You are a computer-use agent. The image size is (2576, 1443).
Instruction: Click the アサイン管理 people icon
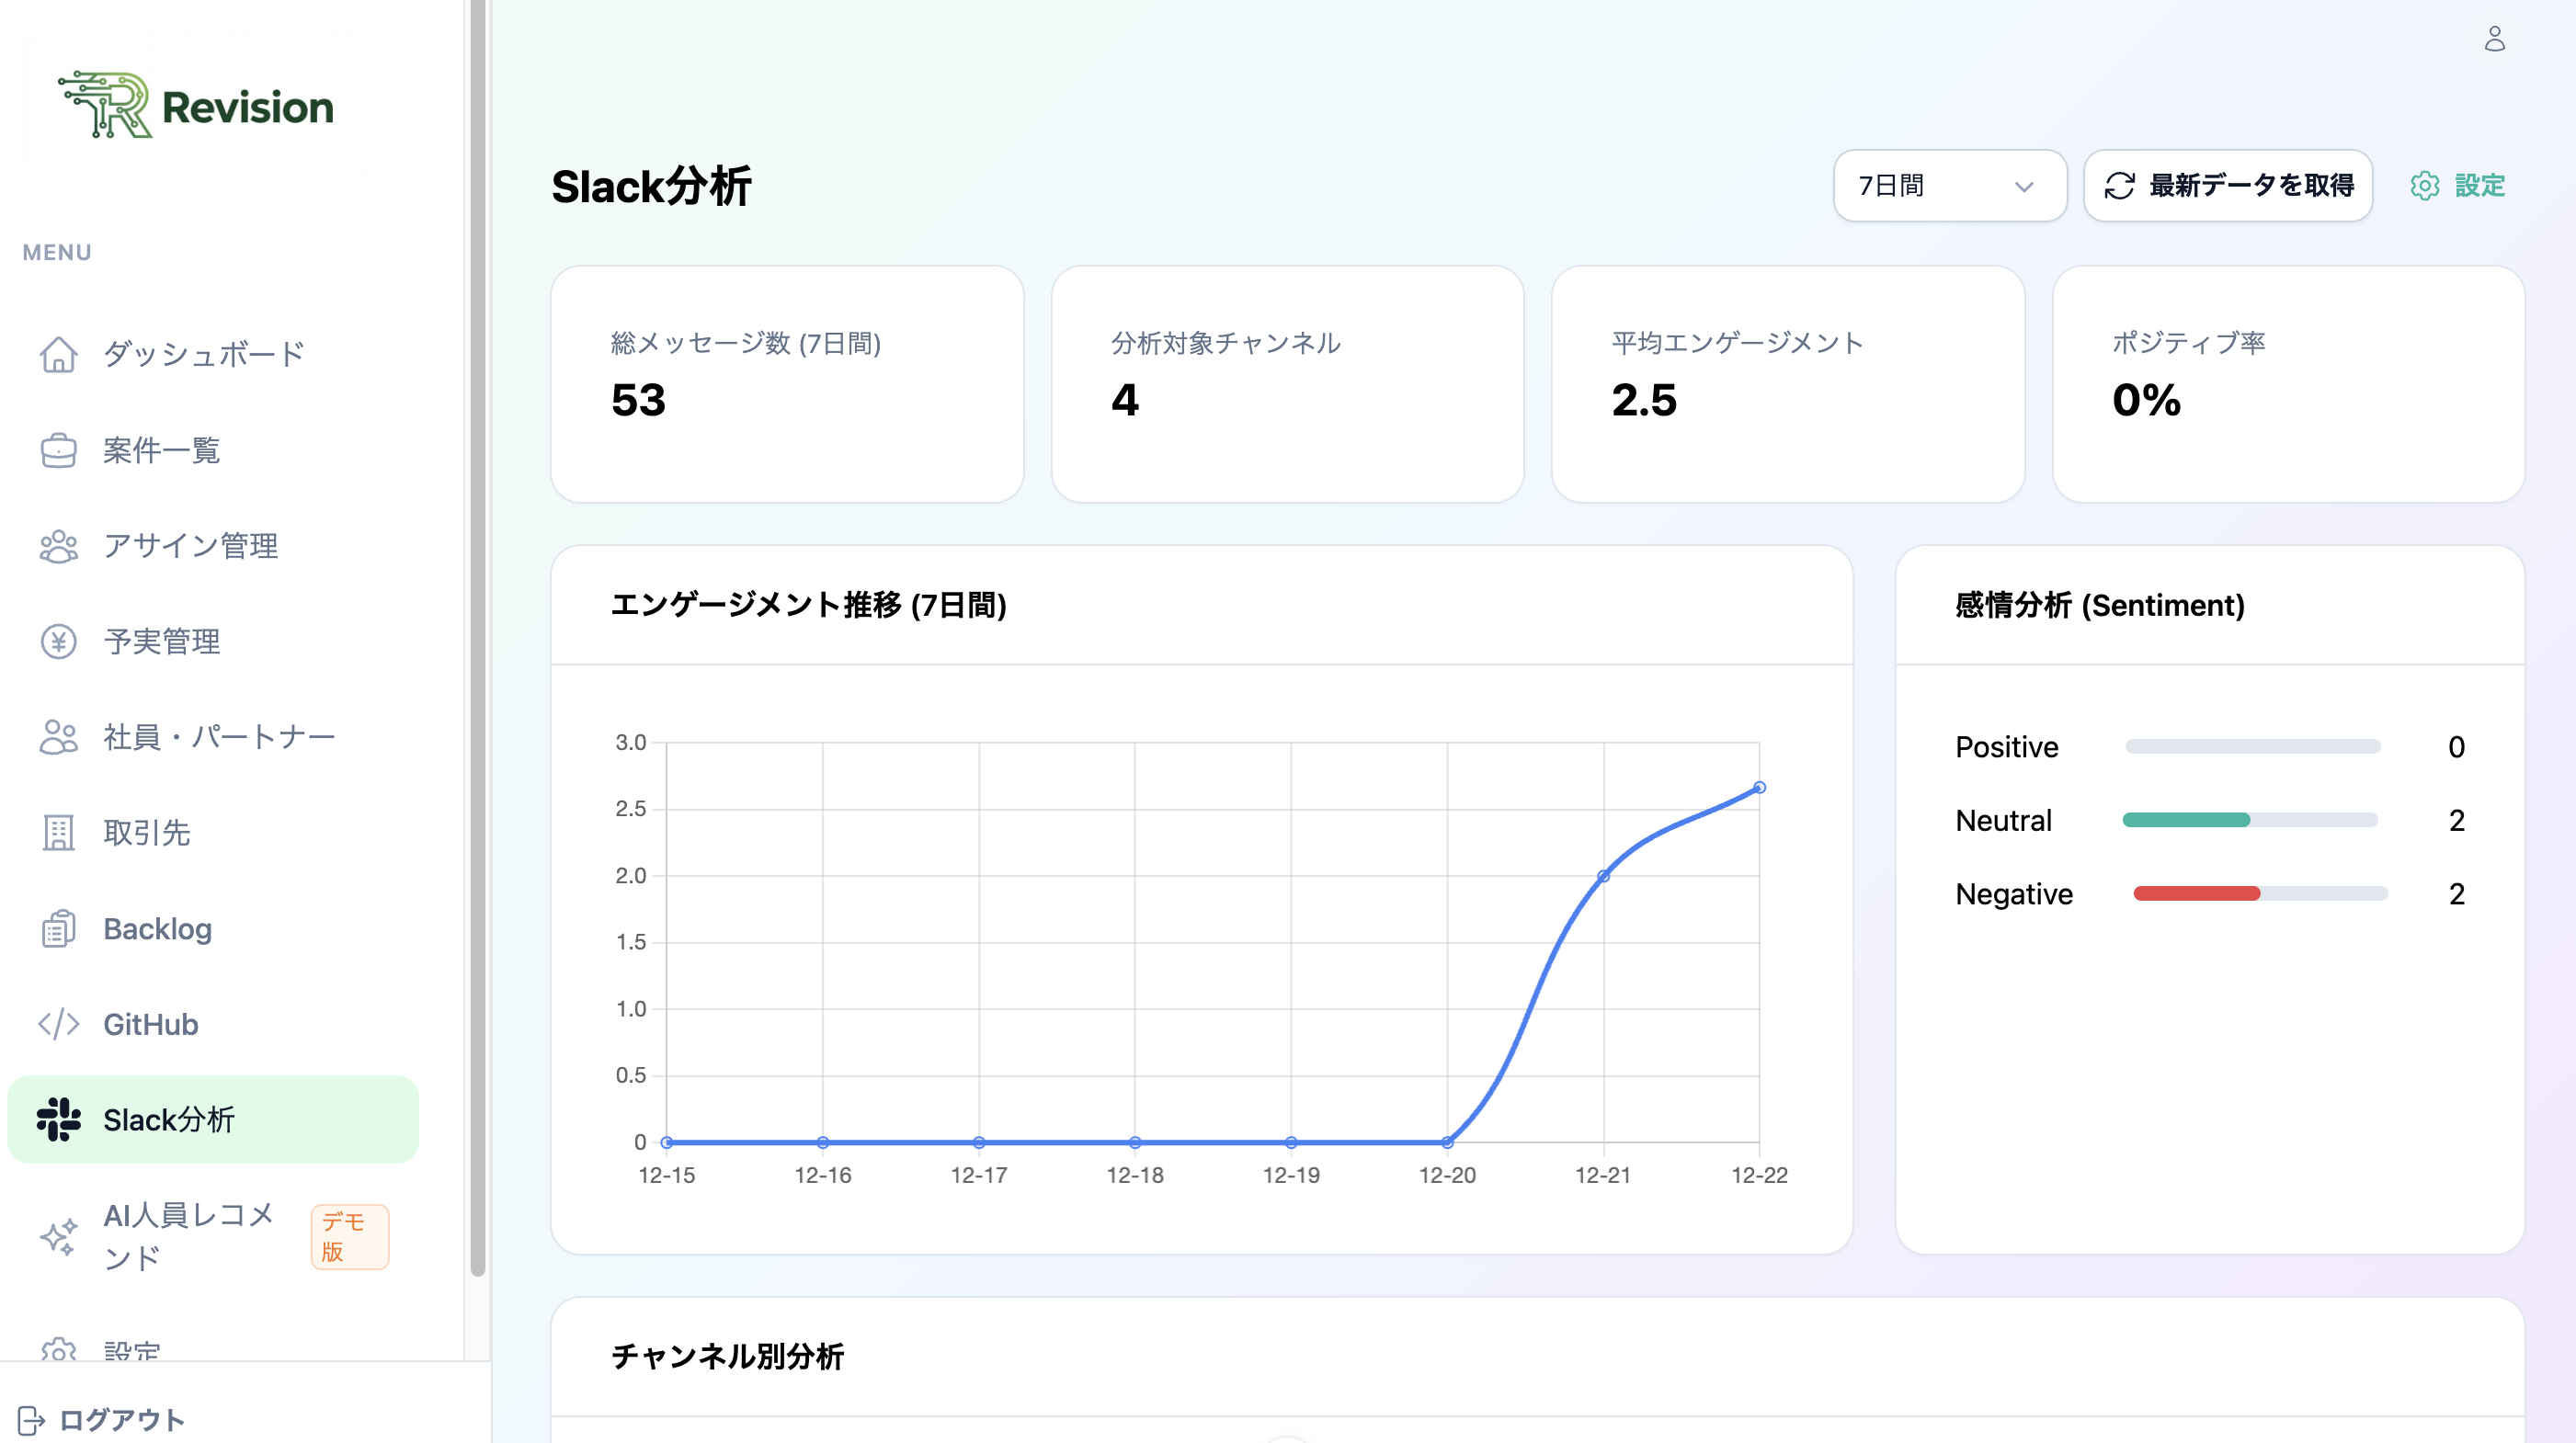coord(59,546)
